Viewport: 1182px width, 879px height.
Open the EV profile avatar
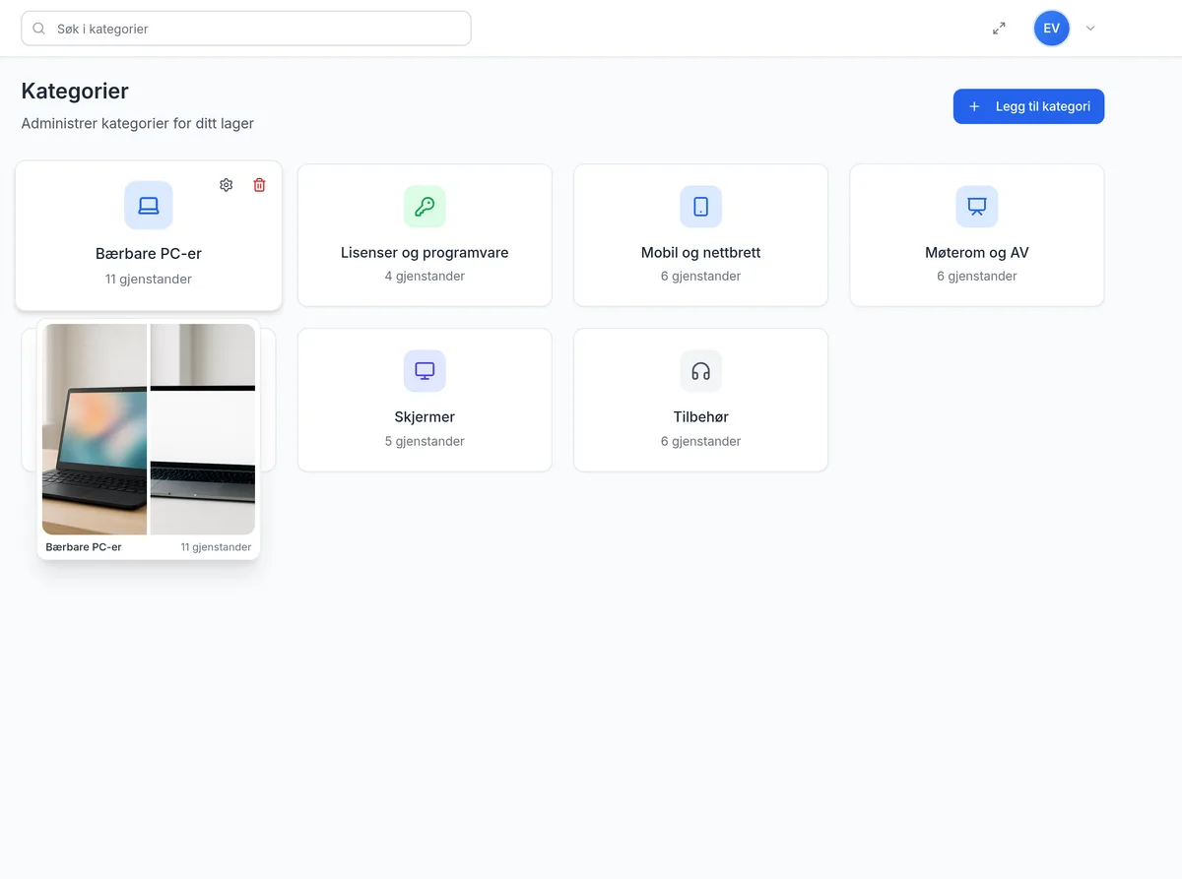(1051, 29)
